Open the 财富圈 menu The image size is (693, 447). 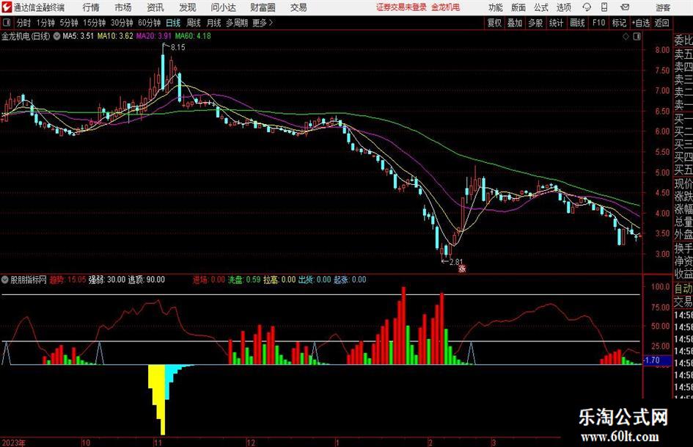263,7
